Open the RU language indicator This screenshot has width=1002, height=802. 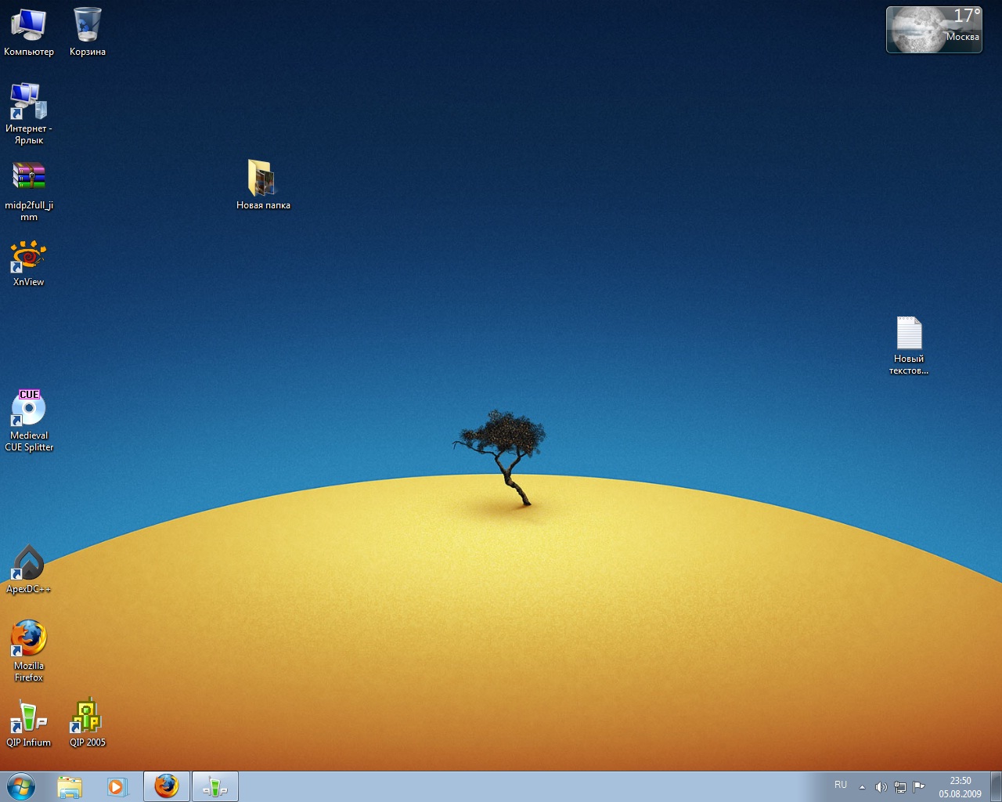click(x=841, y=785)
